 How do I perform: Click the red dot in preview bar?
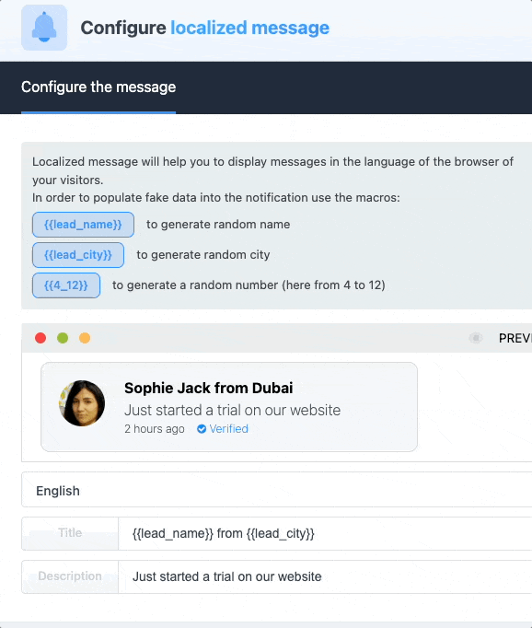tap(40, 338)
